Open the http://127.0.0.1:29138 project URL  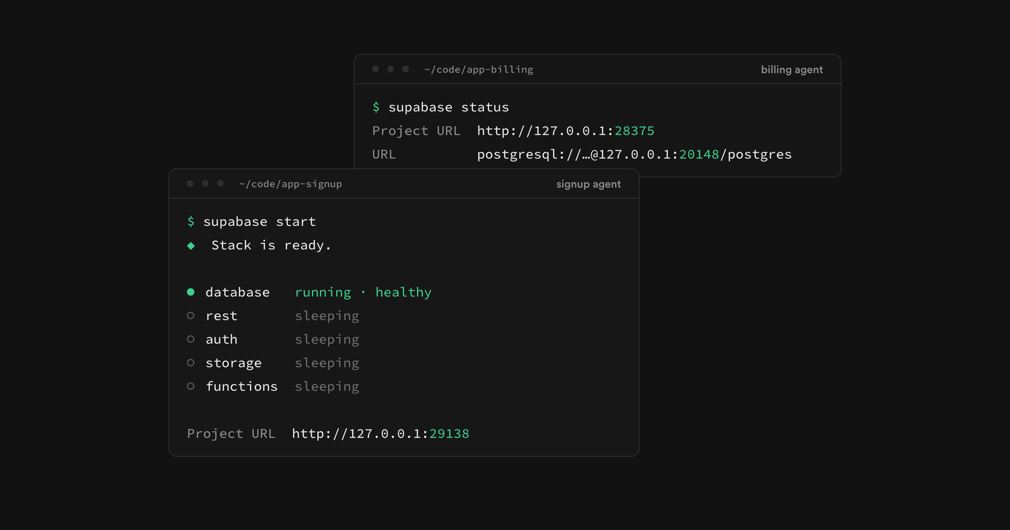[x=380, y=434]
